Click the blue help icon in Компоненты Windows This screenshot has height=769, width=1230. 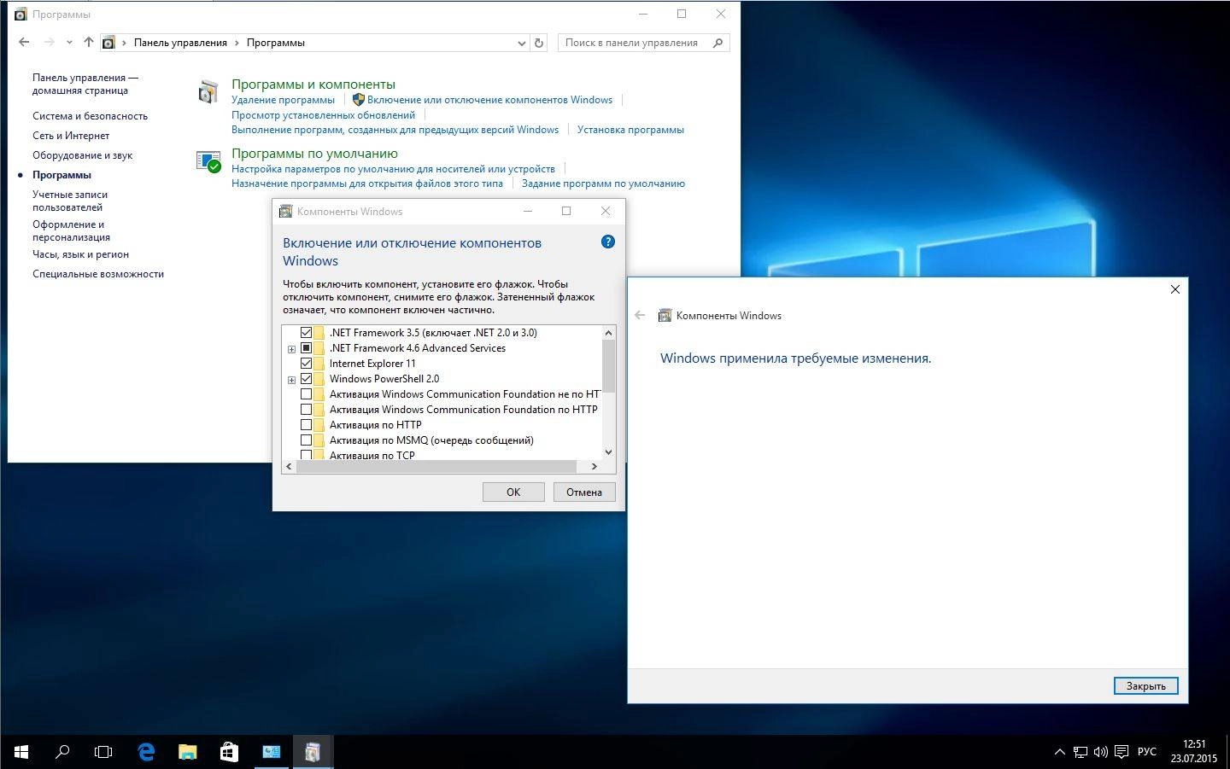click(x=608, y=242)
